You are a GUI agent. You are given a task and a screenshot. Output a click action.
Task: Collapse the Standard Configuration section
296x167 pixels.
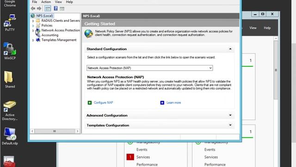(x=230, y=49)
